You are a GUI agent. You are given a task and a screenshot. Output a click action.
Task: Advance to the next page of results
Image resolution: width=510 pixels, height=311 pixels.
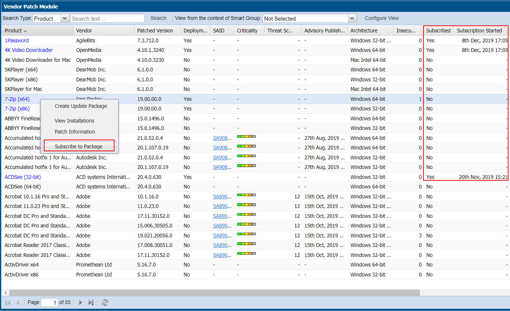80,303
